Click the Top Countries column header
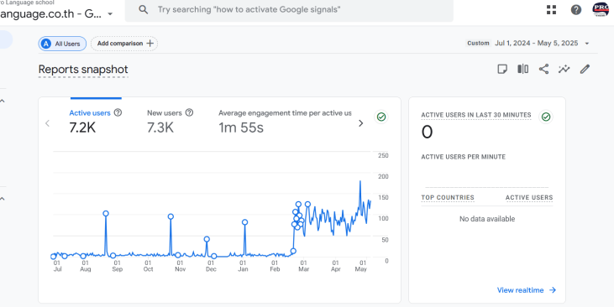The image size is (614, 307). click(x=448, y=197)
